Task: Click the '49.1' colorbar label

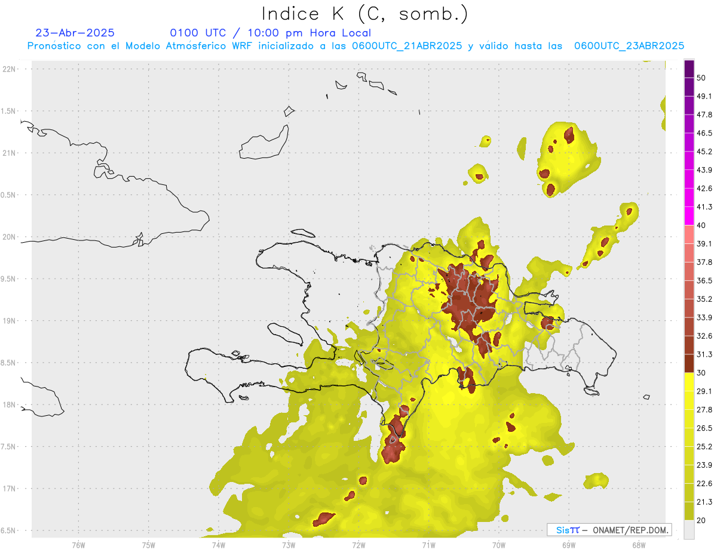Action: tap(704, 96)
